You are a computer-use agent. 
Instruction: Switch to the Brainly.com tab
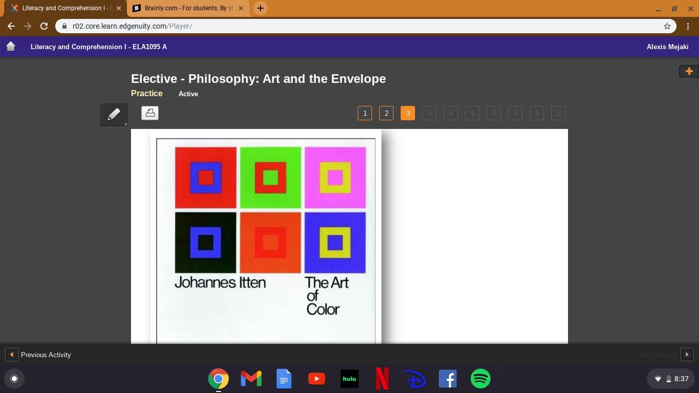click(188, 8)
